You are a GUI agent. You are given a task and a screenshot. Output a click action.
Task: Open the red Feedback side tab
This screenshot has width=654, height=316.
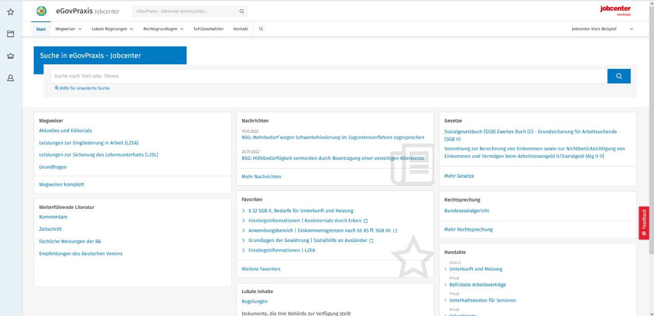coord(644,223)
